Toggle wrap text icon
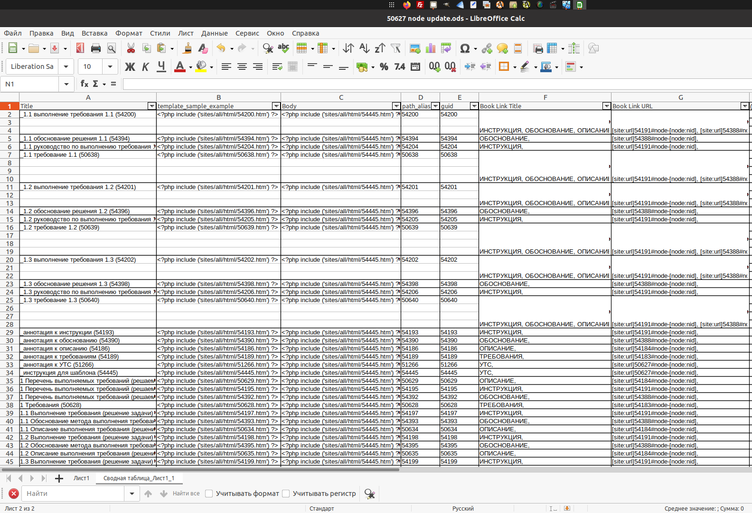Image resolution: width=752 pixels, height=513 pixels. click(x=277, y=67)
